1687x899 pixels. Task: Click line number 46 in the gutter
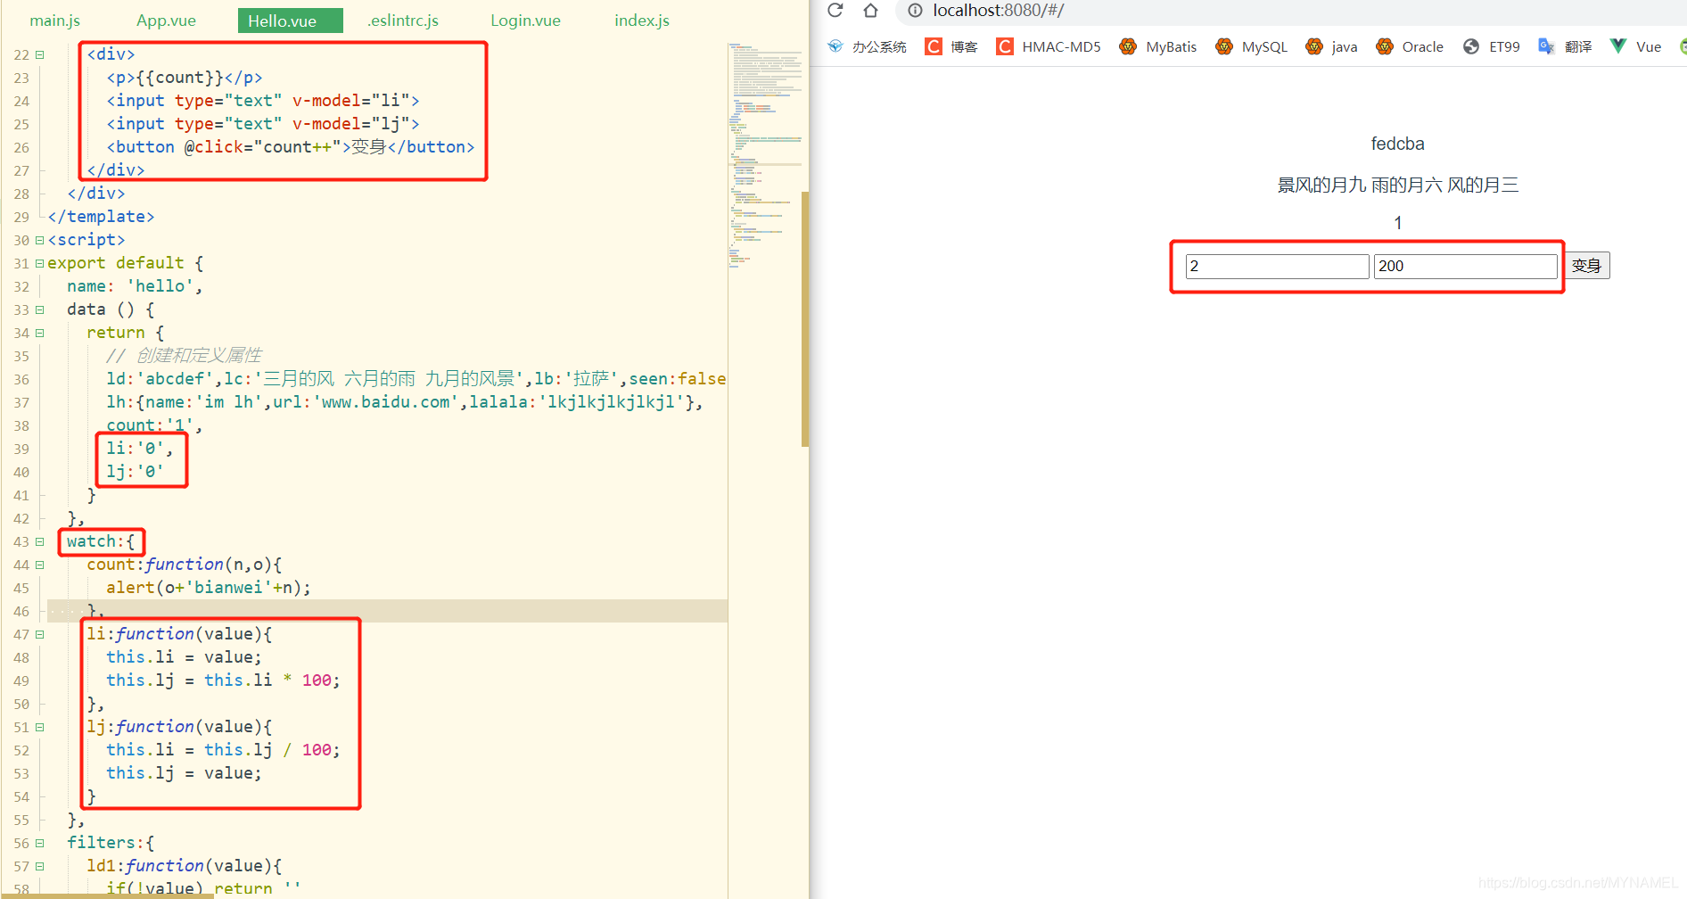[x=21, y=611]
